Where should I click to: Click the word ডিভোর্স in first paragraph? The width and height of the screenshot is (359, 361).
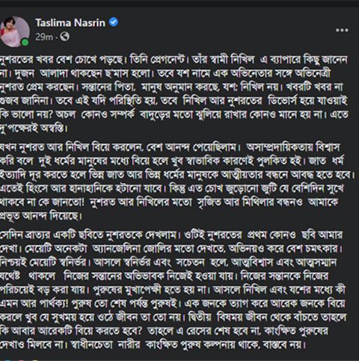point(283,101)
